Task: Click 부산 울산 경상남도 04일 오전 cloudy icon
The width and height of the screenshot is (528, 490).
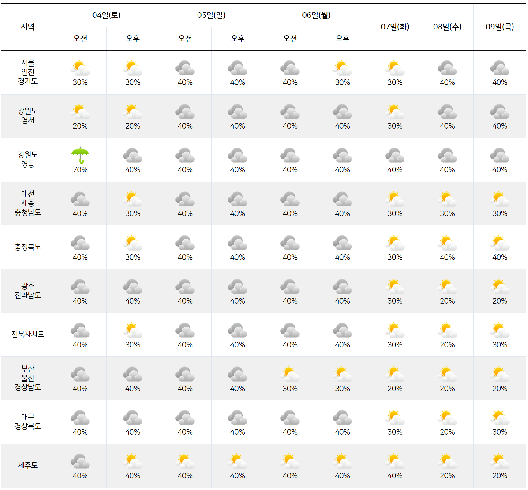Action: coord(80,374)
